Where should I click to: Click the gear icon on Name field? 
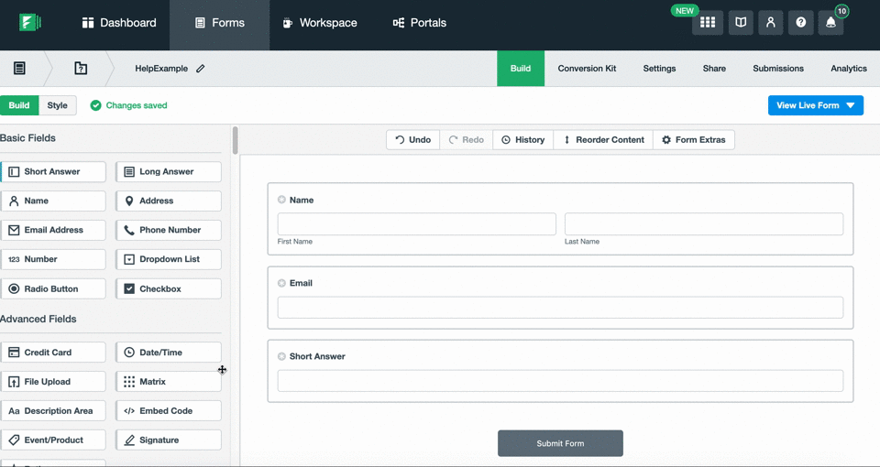pyautogui.click(x=281, y=200)
